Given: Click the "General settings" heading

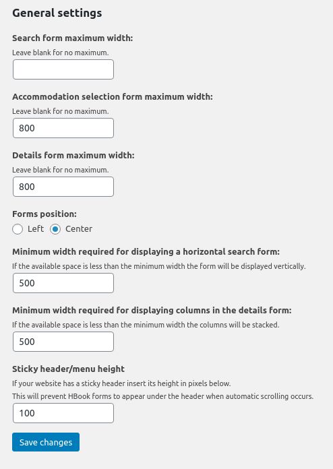Looking at the screenshot, I should pyautogui.click(x=57, y=13).
